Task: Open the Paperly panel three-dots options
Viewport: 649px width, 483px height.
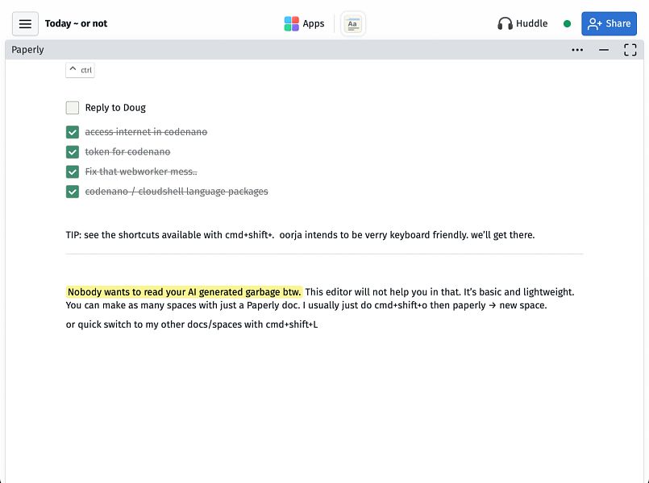Action: pyautogui.click(x=577, y=50)
